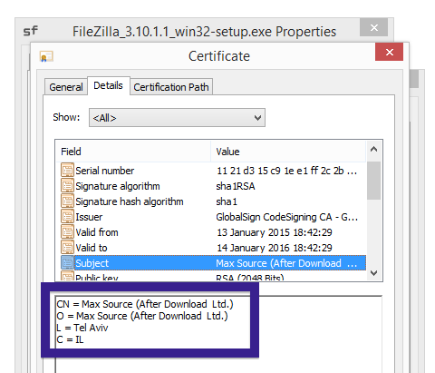Select the Public key row
Viewport: 435px width, 373px height.
211,276
